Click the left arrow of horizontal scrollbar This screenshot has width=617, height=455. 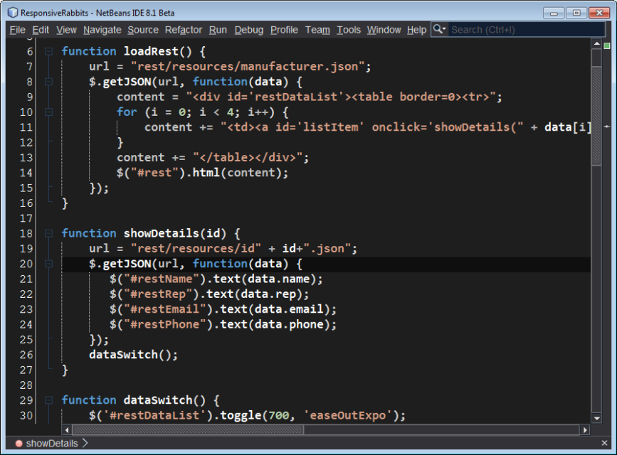(68, 430)
